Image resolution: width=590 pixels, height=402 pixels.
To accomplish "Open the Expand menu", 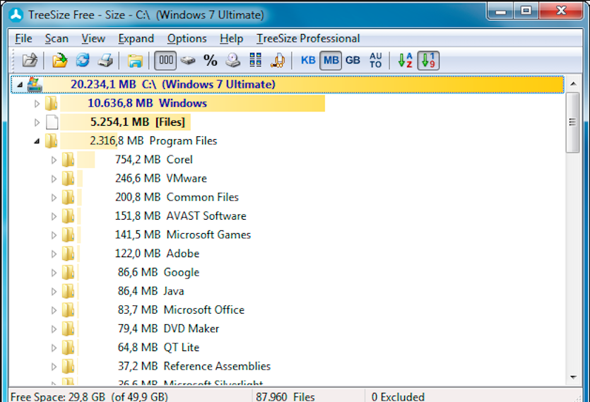I will point(136,38).
